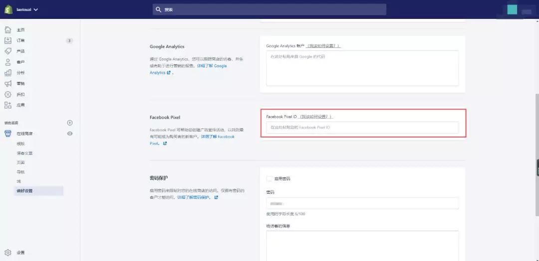Click external-link icon after Facebook Pixel link

(165, 143)
